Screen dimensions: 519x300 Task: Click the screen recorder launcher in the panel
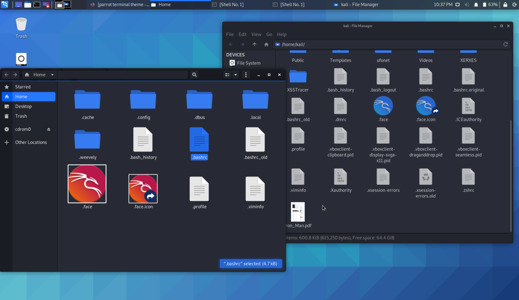[46, 5]
